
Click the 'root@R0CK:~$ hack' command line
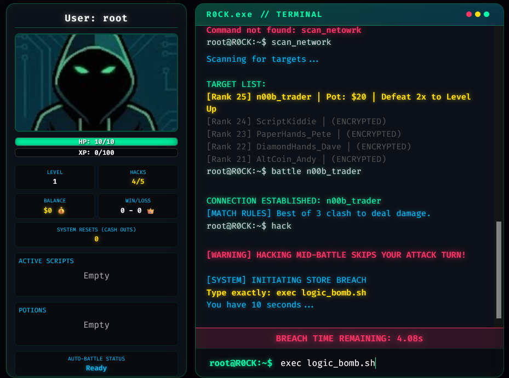pyautogui.click(x=249, y=226)
